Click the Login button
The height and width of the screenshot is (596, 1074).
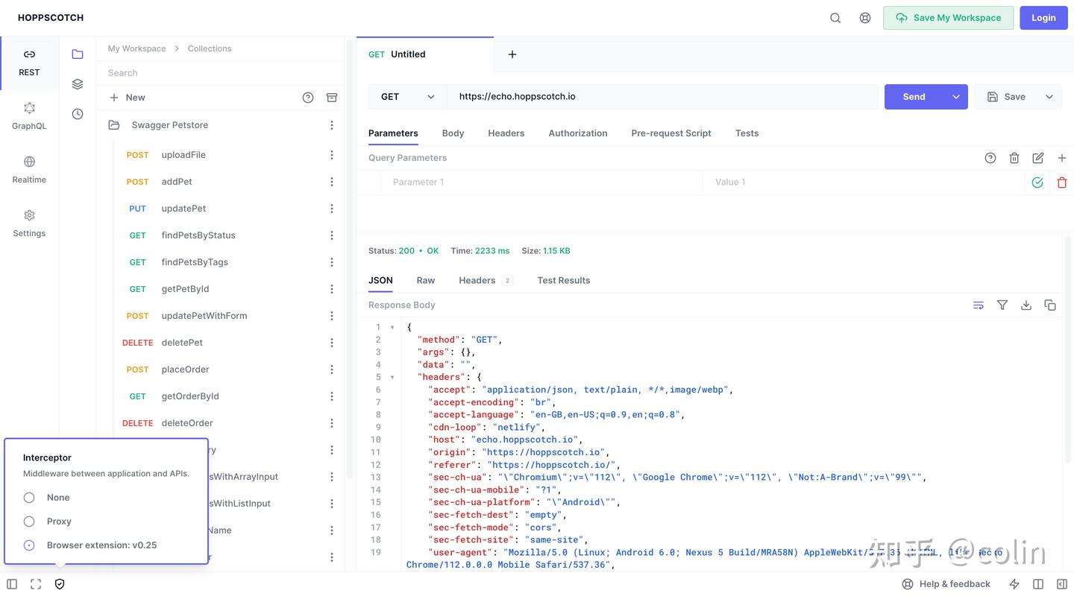point(1043,18)
